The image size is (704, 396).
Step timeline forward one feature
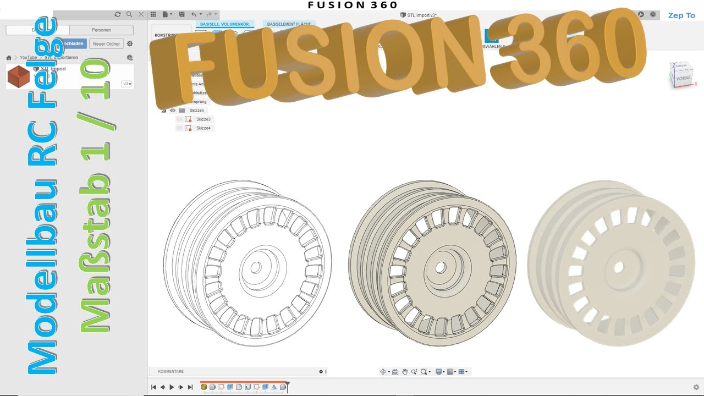click(181, 387)
